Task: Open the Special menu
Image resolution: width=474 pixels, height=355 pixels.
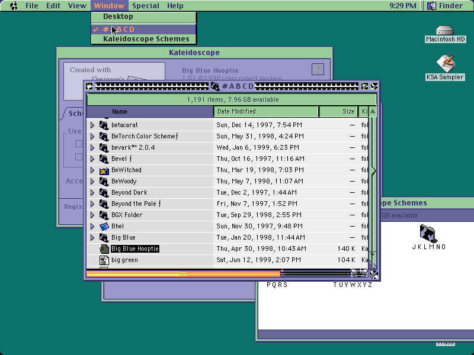Action: coord(145,5)
